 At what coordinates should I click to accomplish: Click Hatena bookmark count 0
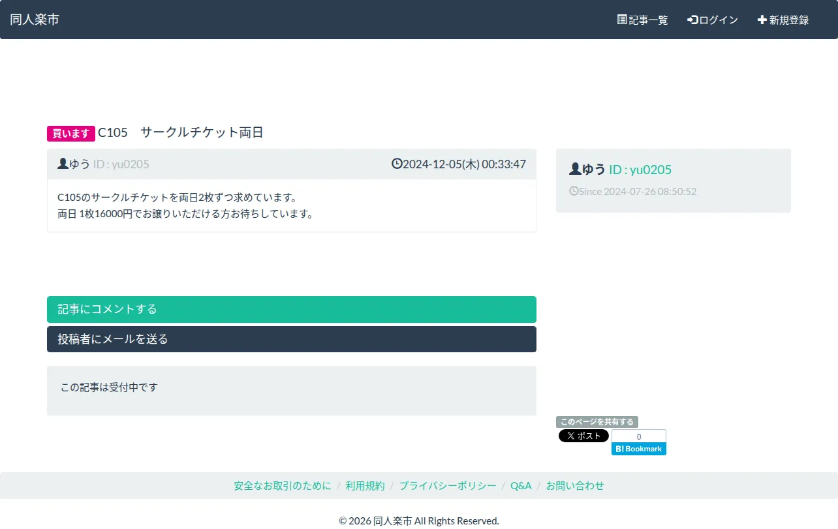(639, 436)
